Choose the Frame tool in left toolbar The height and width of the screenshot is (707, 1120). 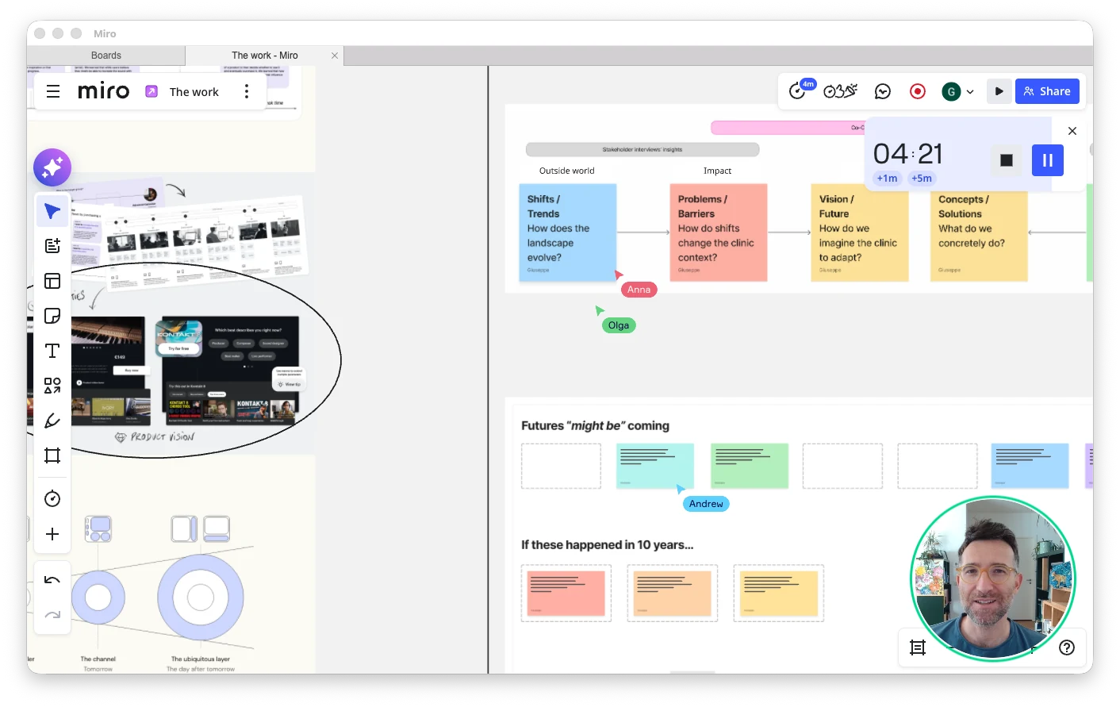[x=52, y=455]
